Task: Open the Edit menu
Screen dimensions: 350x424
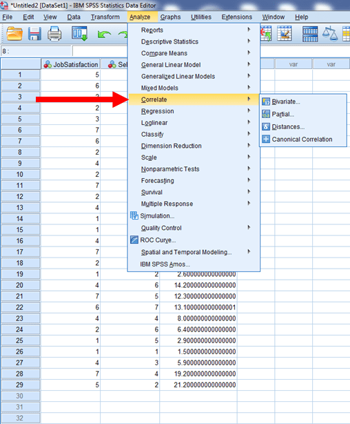Action: 28,17
